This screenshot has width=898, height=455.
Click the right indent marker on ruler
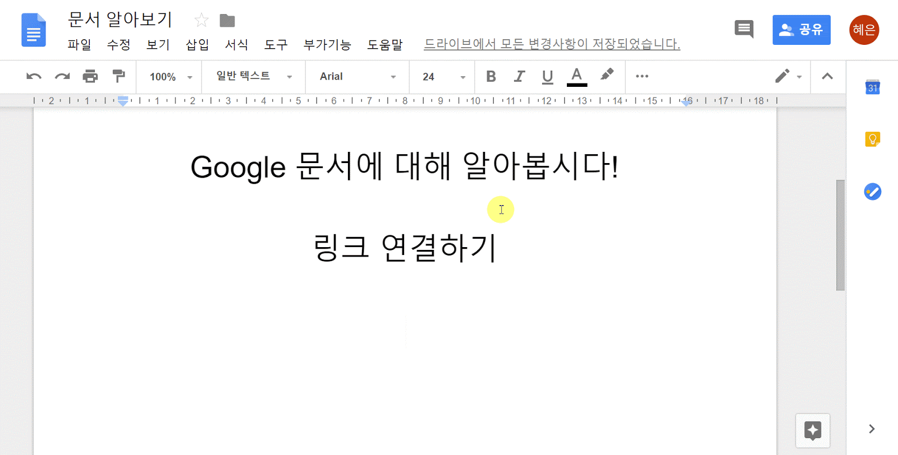[x=686, y=103]
